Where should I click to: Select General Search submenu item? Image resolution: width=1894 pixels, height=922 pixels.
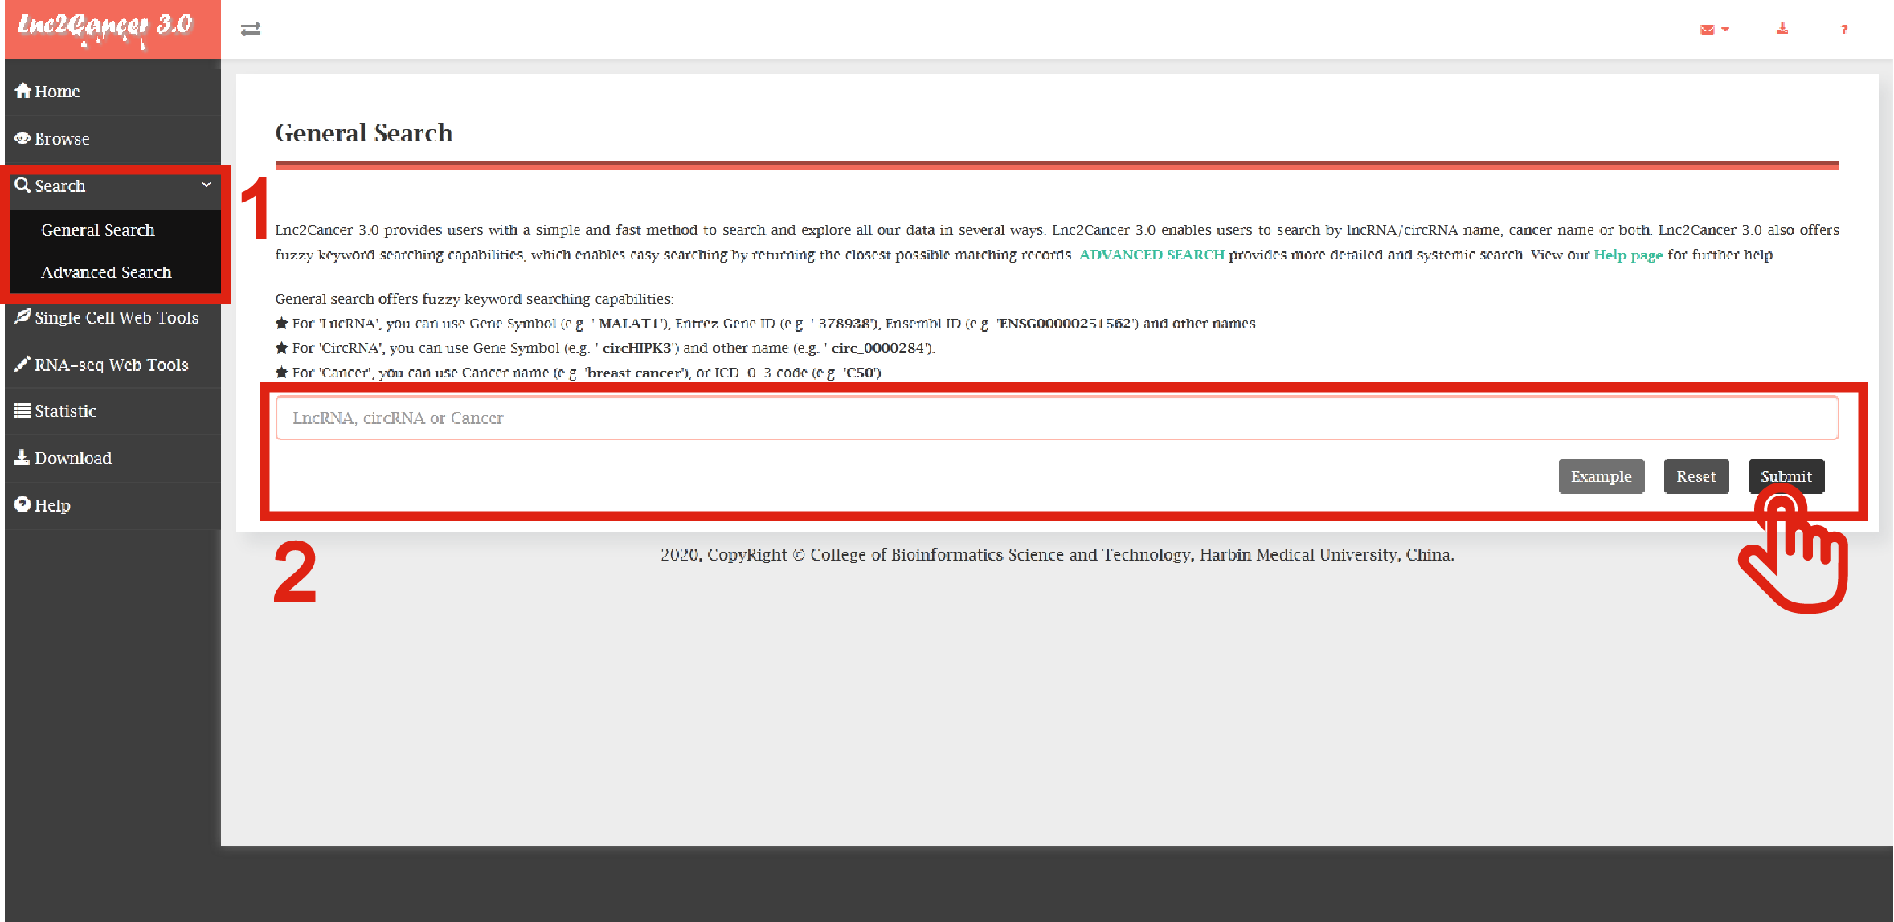98,230
